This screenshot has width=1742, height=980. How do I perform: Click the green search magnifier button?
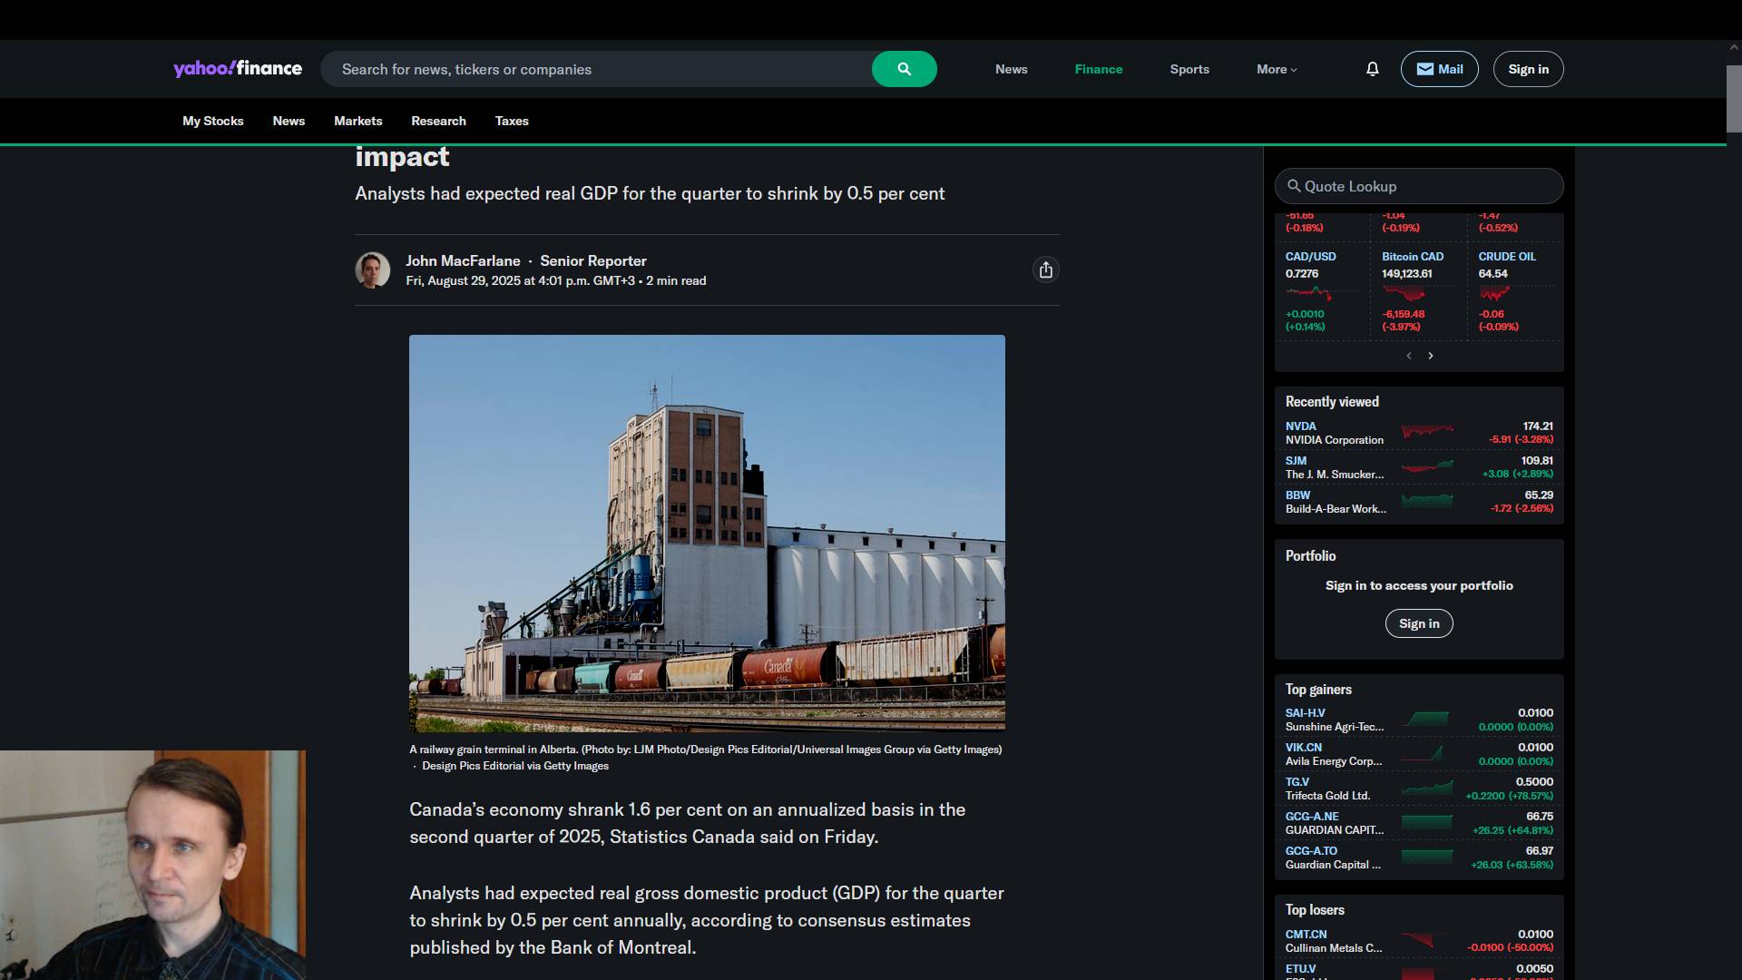pyautogui.click(x=904, y=69)
